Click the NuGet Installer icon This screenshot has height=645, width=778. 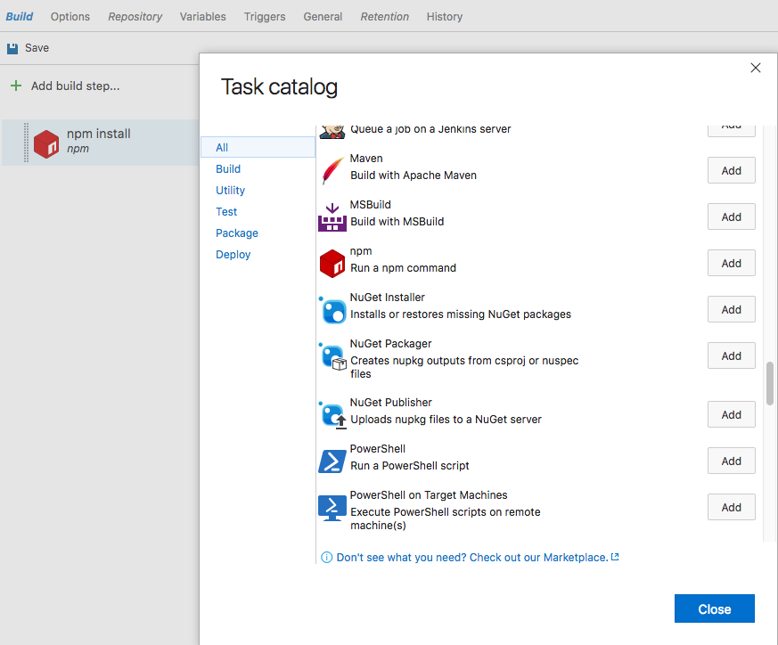coord(332,310)
